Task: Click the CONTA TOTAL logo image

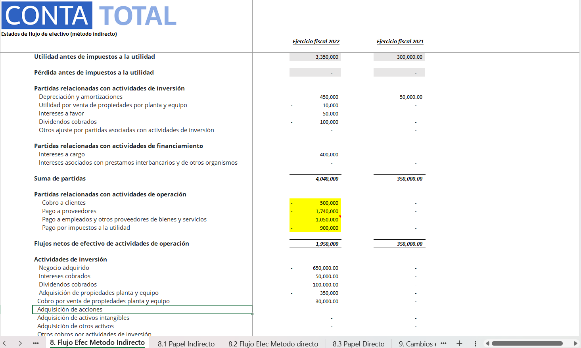Action: coord(89,16)
